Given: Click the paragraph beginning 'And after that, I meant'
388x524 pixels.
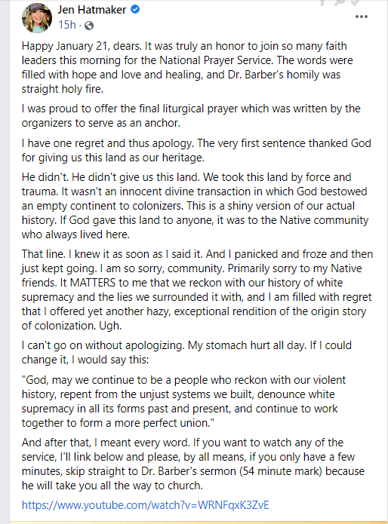Looking at the screenshot, I should click(193, 464).
